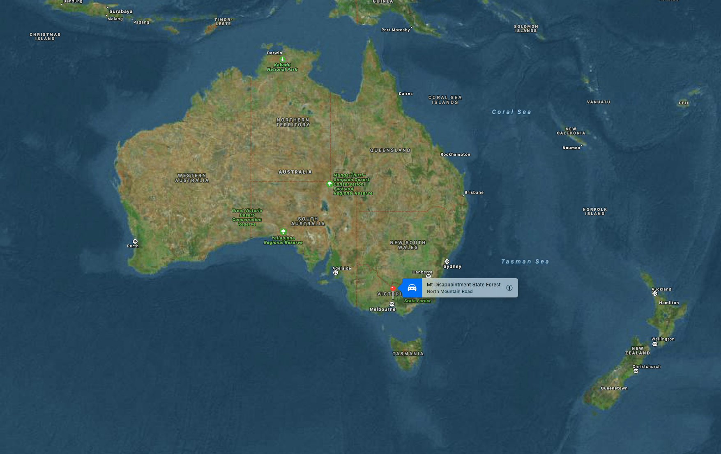This screenshot has width=721, height=454.
Task: Select the Malang city label
Action: coord(115,19)
